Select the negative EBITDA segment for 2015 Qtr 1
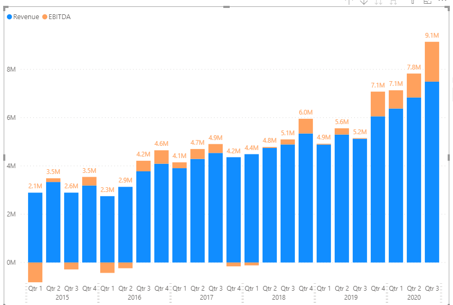The image size is (453, 305). point(35,272)
